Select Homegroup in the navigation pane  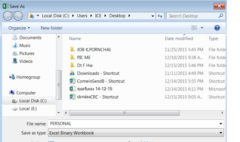tap(28, 77)
